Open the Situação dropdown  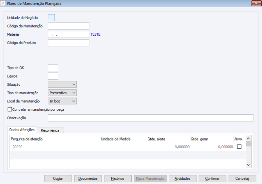click(x=62, y=84)
